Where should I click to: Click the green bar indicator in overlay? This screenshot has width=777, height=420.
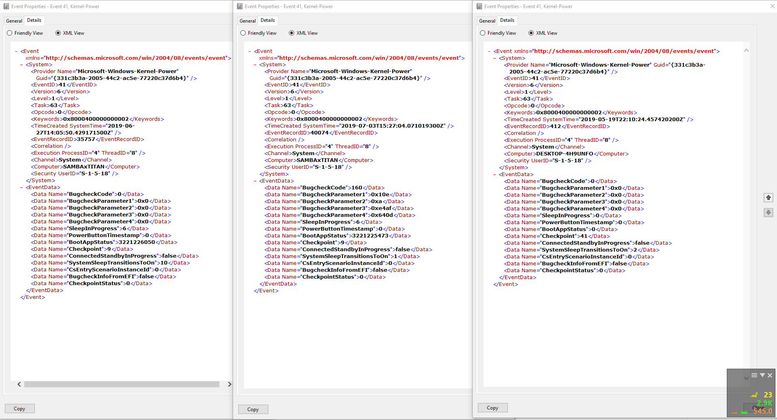tap(744, 412)
